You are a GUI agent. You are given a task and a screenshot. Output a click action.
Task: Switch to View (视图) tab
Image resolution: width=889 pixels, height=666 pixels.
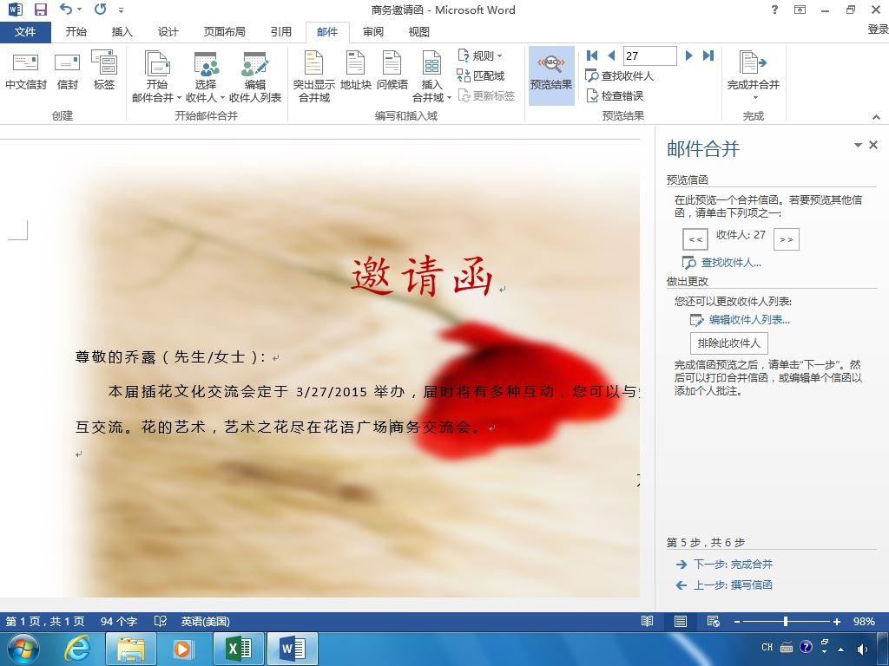419,32
